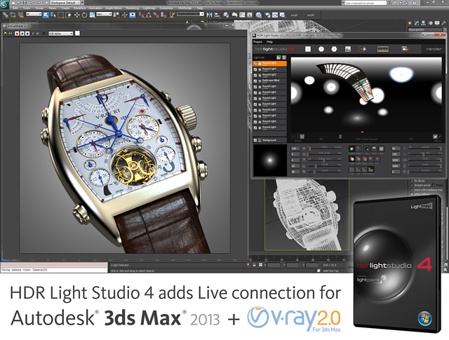Click the Selection Lock toggle in status bar
Viewport: 449px width, 340px height.
tap(254, 265)
